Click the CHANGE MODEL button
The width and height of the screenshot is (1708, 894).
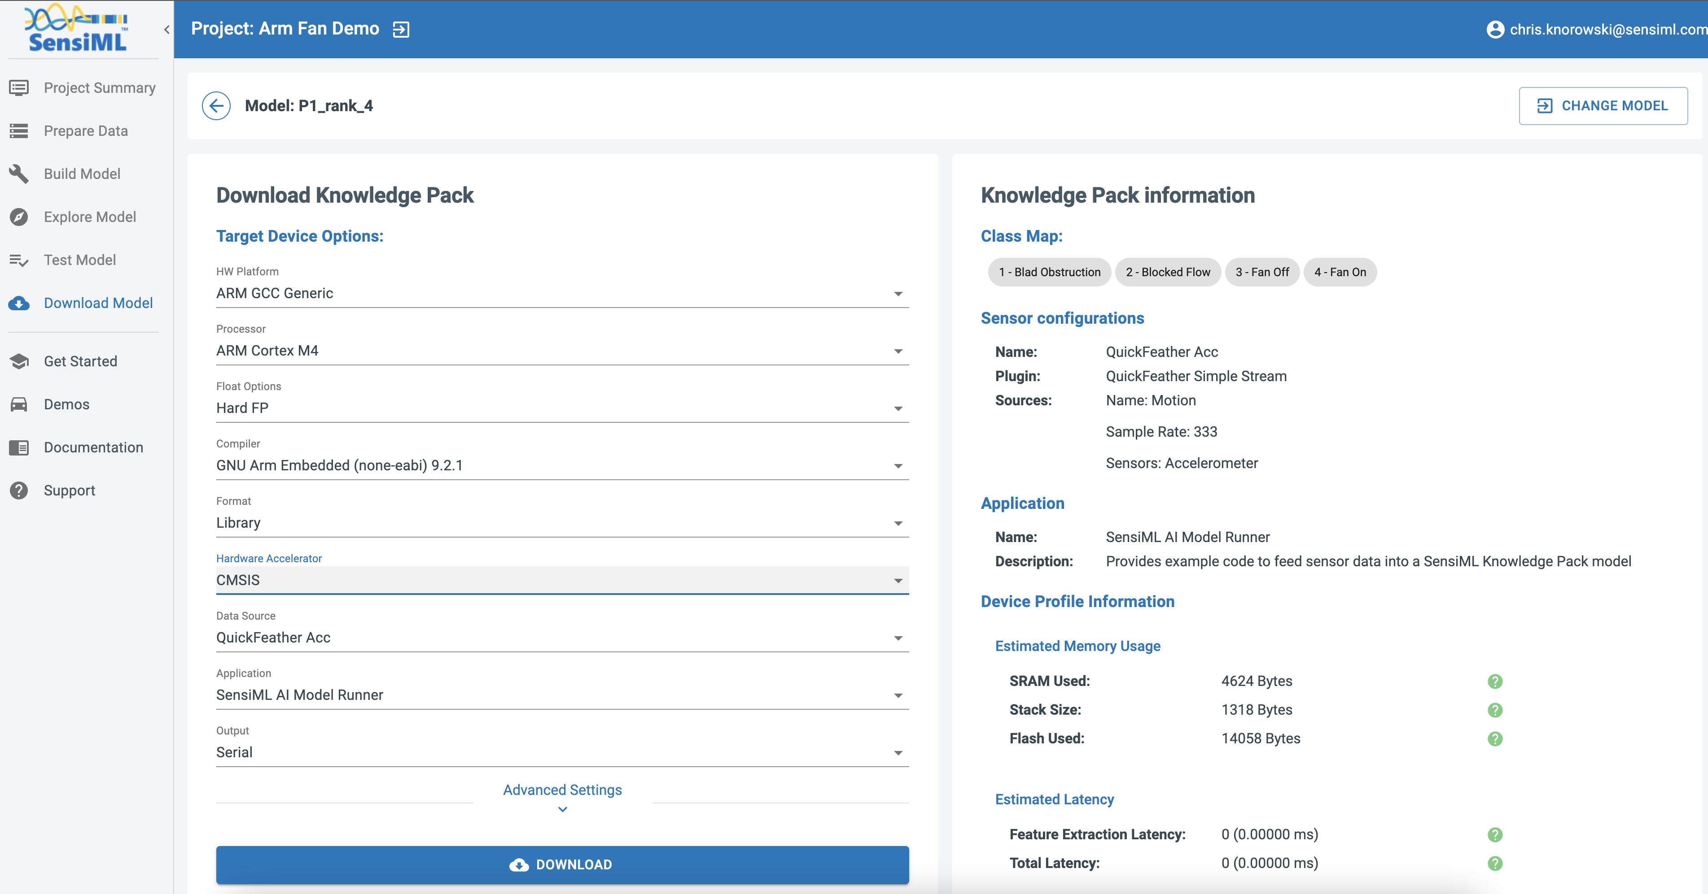[1603, 106]
